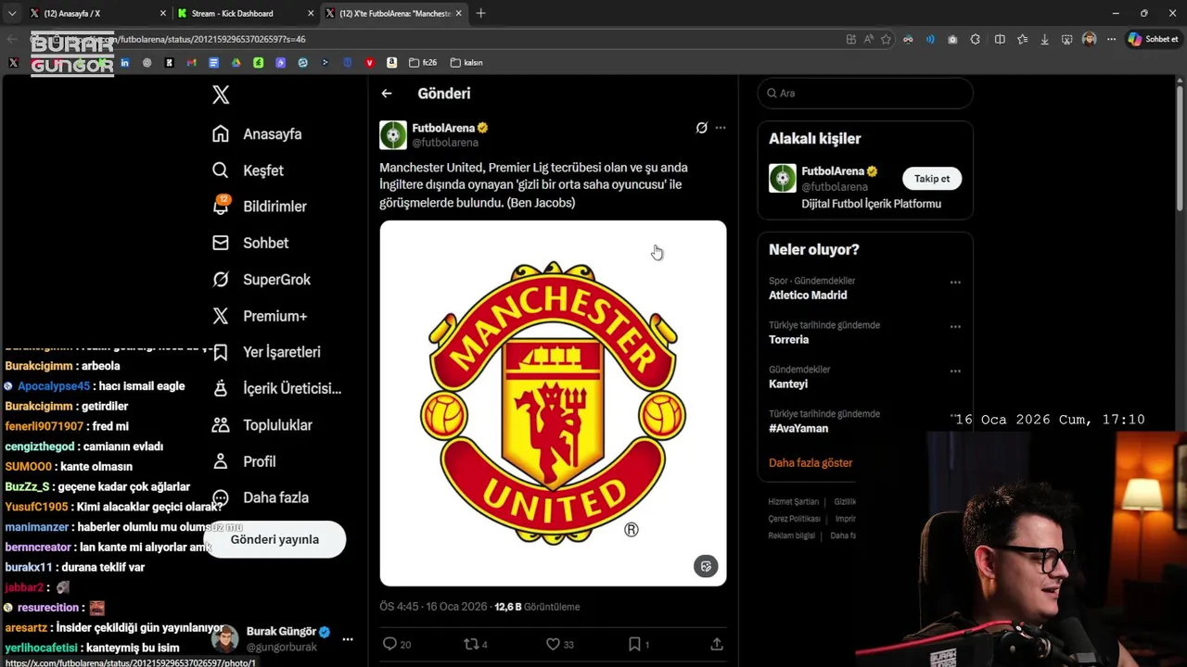Open FutbolArena in Alakalı kişiler panel
This screenshot has width=1187, height=667.
[833, 171]
